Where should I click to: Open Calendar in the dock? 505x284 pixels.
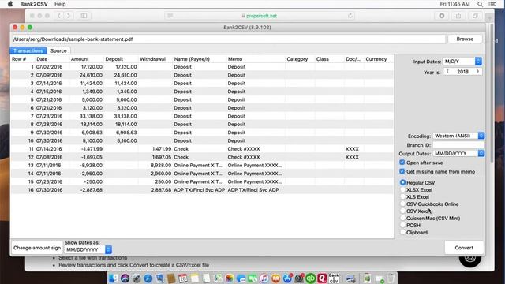pyautogui.click(x=182, y=278)
